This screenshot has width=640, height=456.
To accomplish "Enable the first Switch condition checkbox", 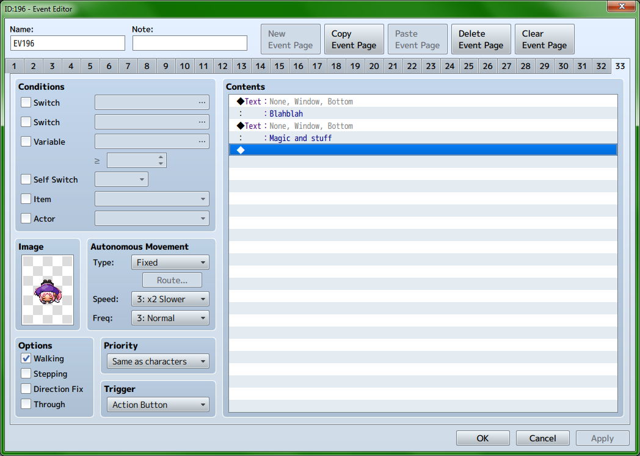I will [x=26, y=103].
